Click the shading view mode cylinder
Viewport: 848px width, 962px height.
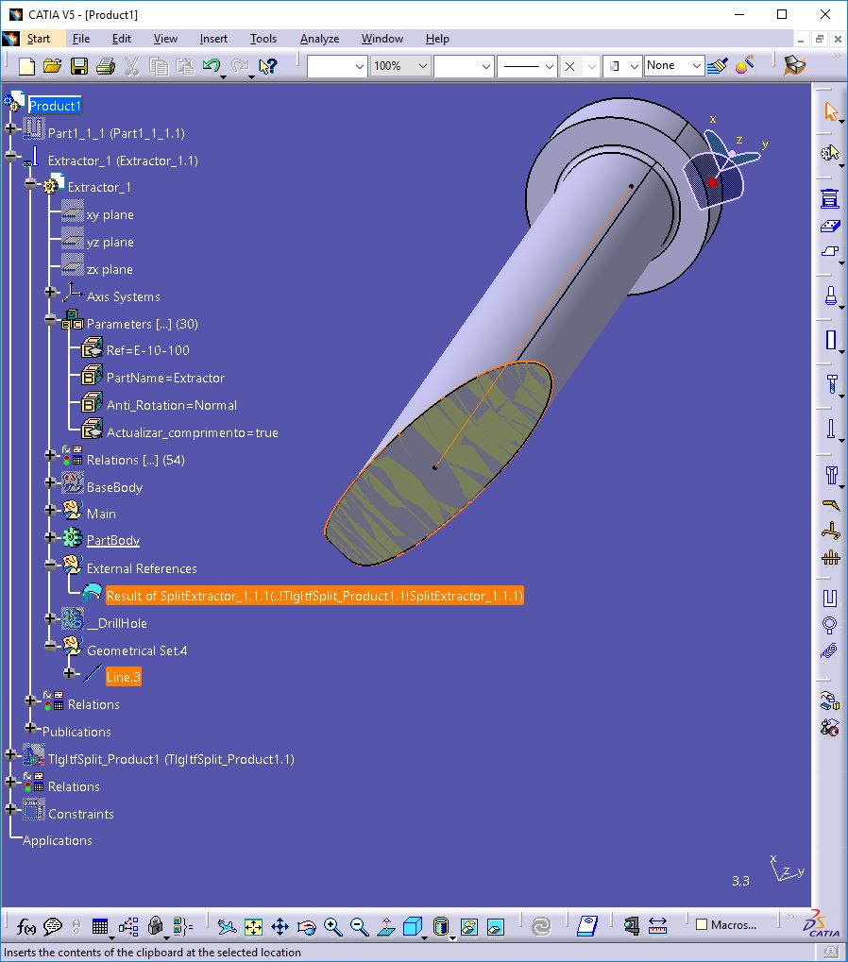(441, 926)
